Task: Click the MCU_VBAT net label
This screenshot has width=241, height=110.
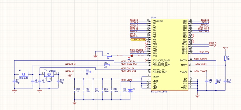Action: [127, 80]
